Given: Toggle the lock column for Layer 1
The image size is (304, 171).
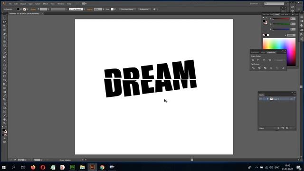Looking at the screenshot, I should click(x=264, y=99).
